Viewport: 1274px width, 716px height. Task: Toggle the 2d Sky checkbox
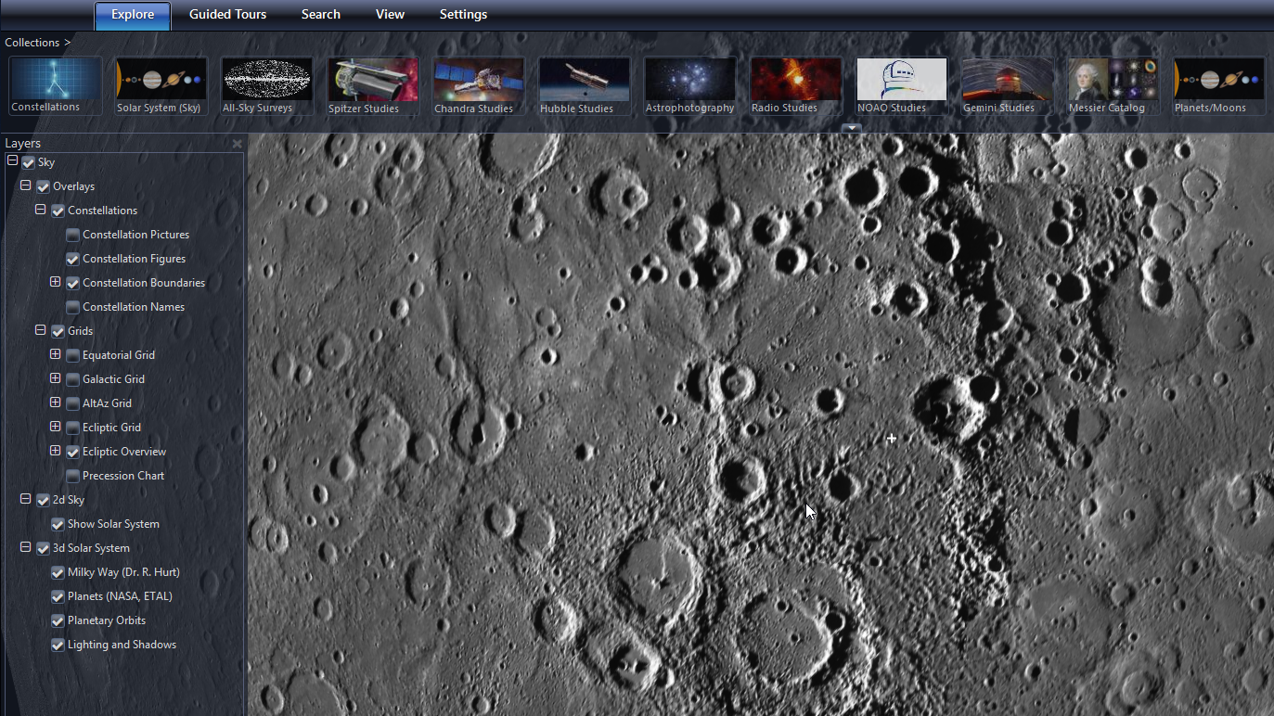[x=43, y=500]
